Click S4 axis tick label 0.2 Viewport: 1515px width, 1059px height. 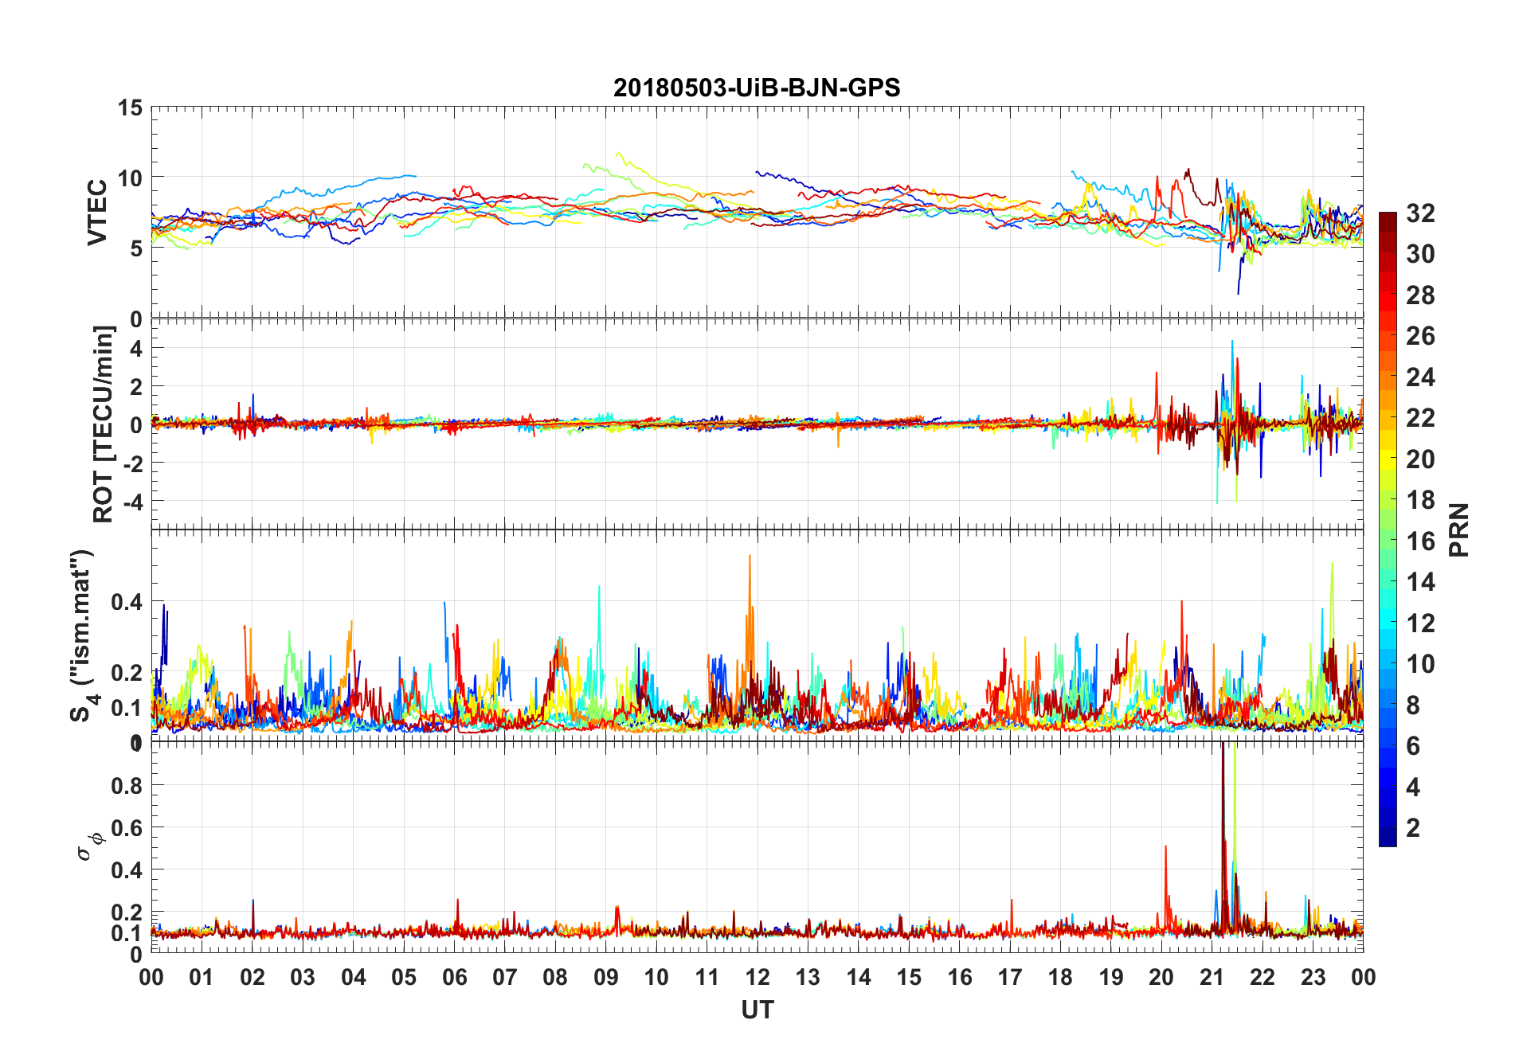coord(127,672)
